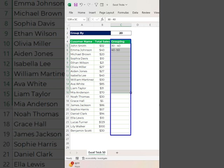Click Lily Walker's $100 sales cell
The image size is (224, 168).
click(x=102, y=126)
